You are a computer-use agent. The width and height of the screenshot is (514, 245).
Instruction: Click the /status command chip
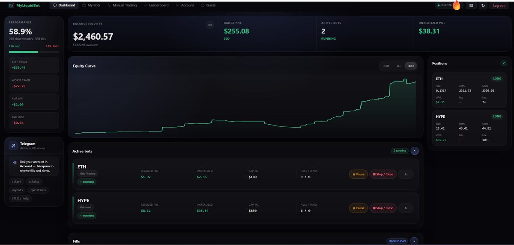(34, 181)
